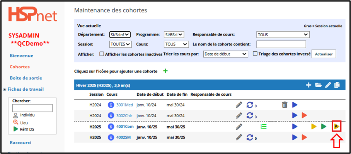Click the Actualiser button
351x154 pixels.
point(324,54)
